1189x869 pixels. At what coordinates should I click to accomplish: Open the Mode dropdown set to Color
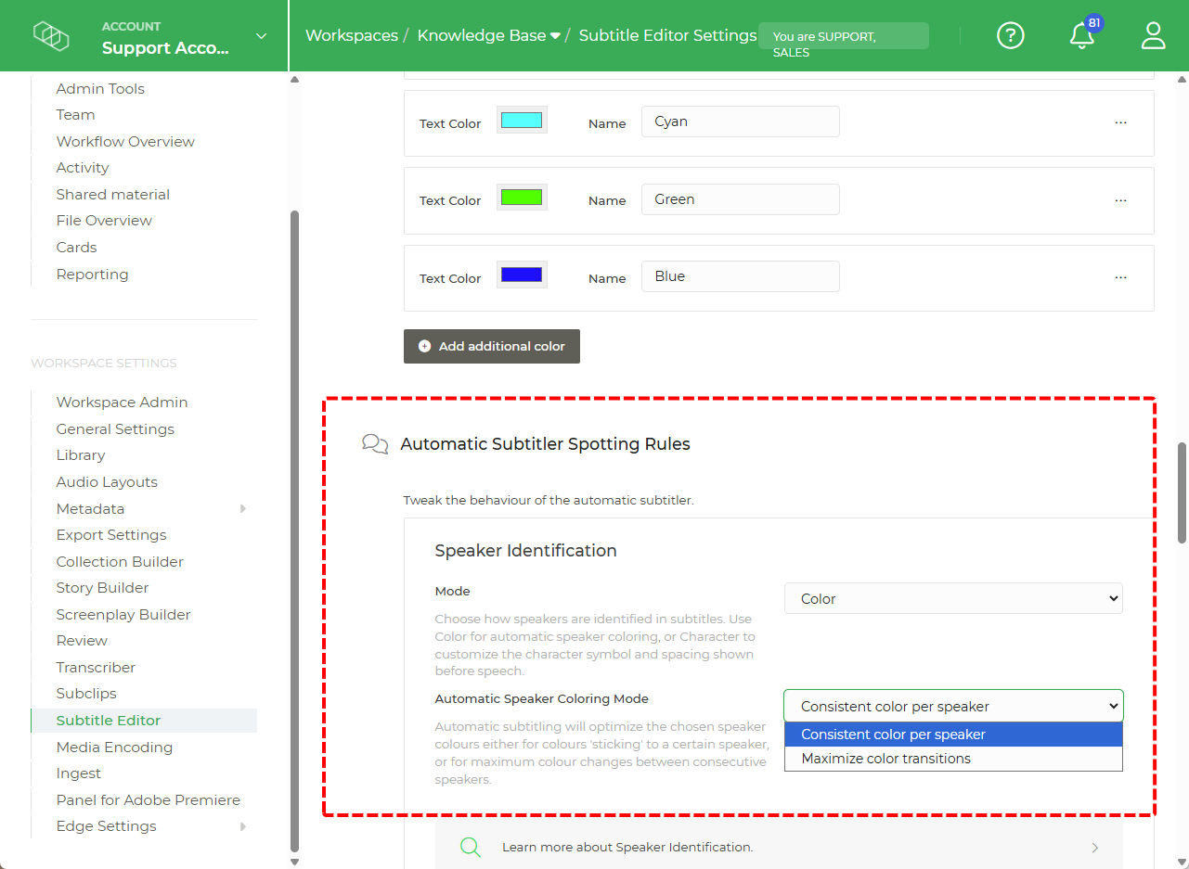click(x=953, y=598)
